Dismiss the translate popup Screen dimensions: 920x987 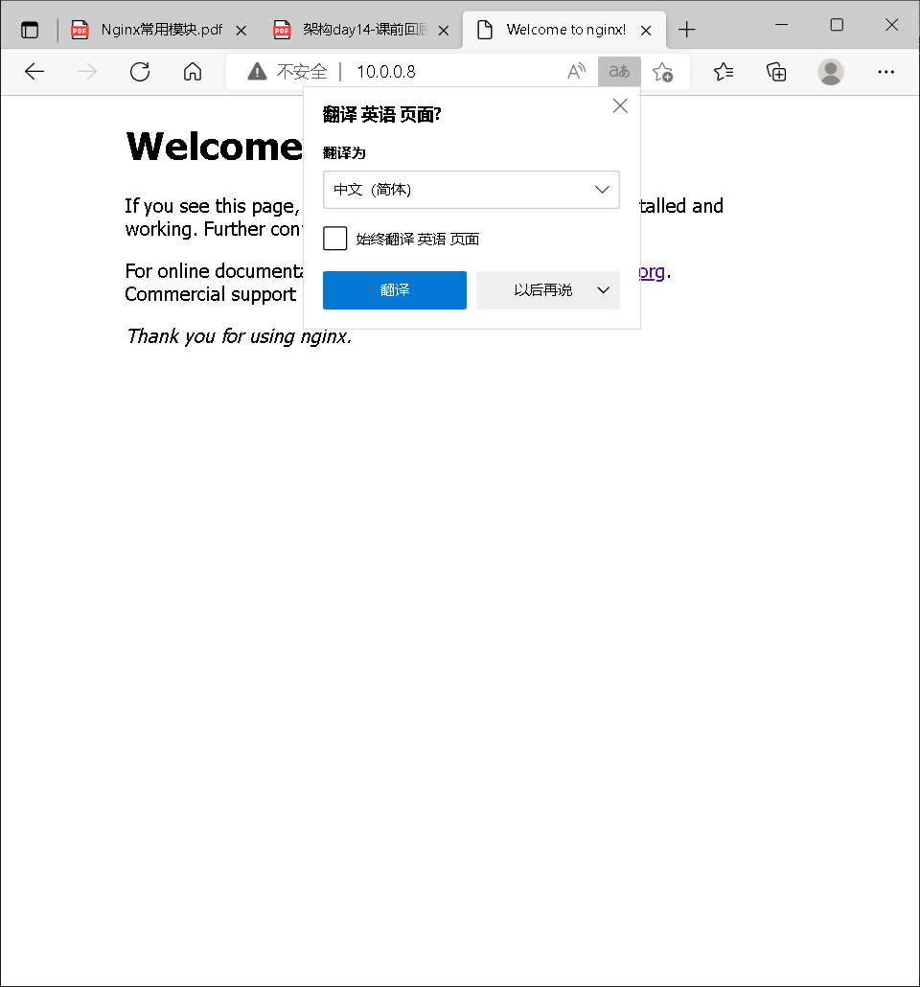click(x=620, y=105)
